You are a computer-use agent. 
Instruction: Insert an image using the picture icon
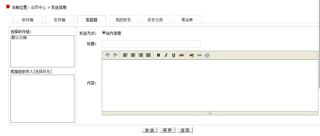point(192,55)
